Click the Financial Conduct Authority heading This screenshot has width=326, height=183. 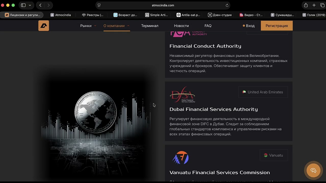(205, 46)
